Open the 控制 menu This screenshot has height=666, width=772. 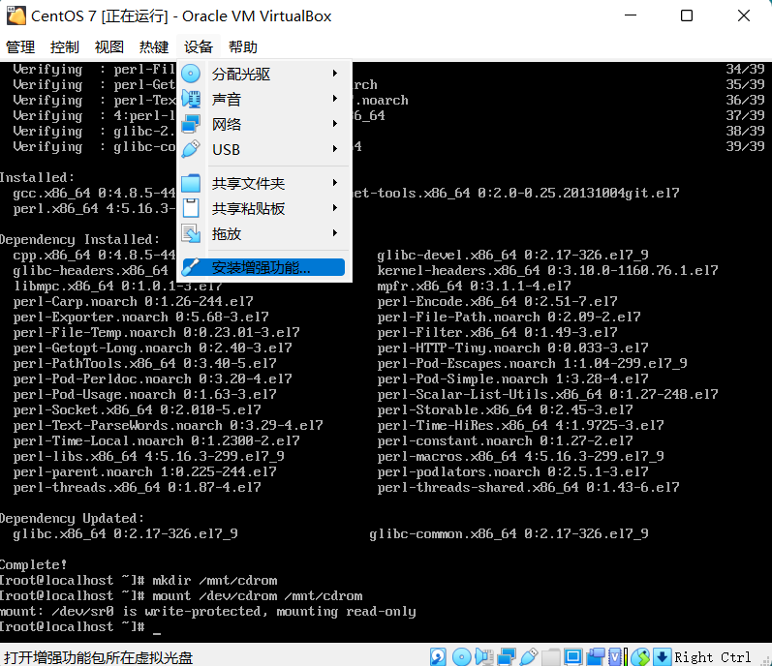tap(65, 47)
